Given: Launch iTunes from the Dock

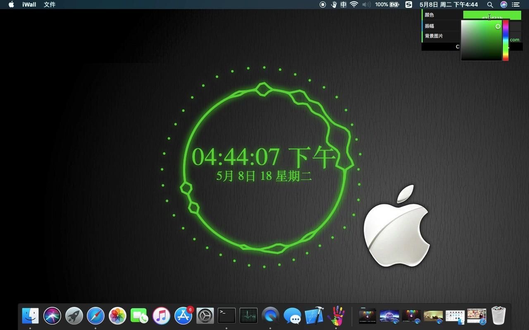Looking at the screenshot, I should pyautogui.click(x=161, y=316).
